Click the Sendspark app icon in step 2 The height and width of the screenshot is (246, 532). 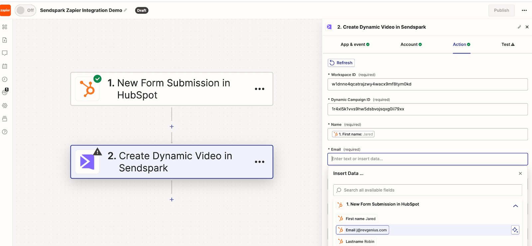point(87,162)
